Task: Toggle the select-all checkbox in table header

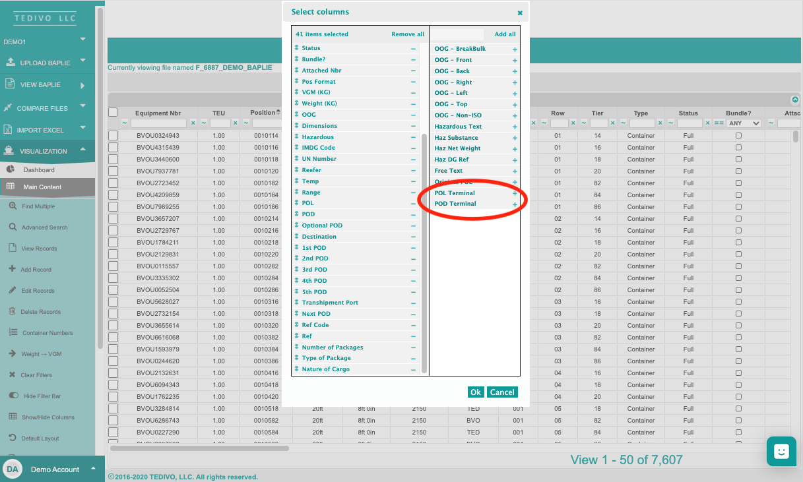Action: [x=113, y=112]
